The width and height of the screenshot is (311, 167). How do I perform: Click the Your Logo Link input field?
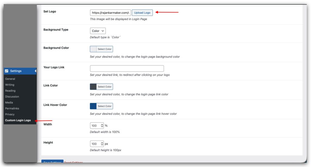(x=127, y=68)
